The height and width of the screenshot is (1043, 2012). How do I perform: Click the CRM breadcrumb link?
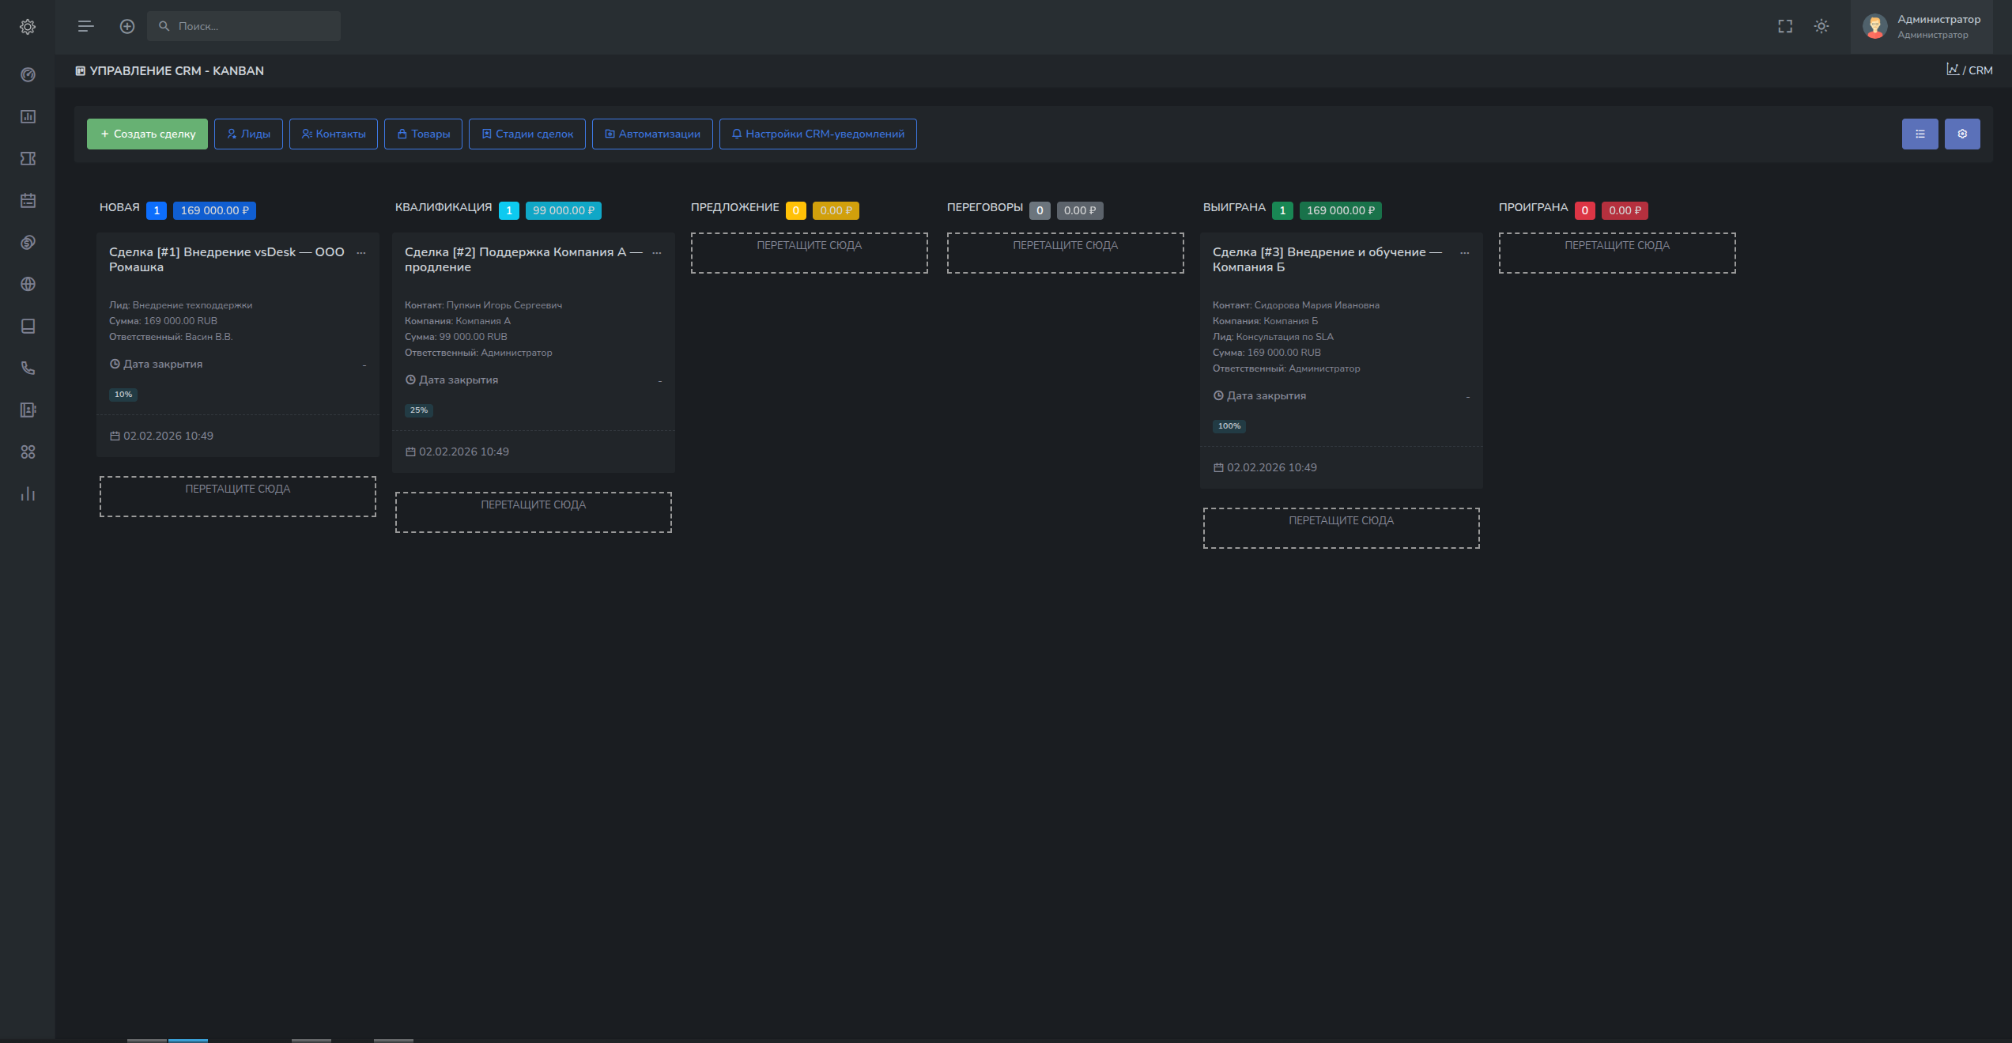point(1980,70)
